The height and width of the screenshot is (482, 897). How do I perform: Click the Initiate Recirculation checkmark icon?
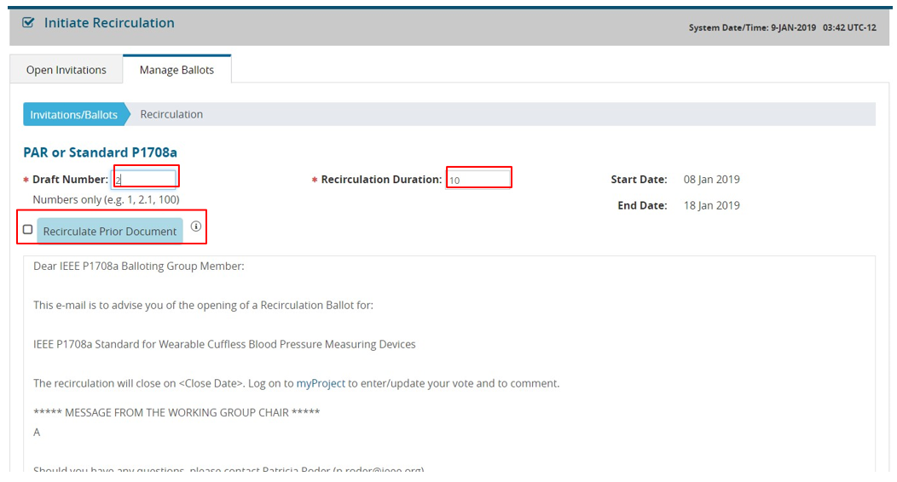(28, 24)
